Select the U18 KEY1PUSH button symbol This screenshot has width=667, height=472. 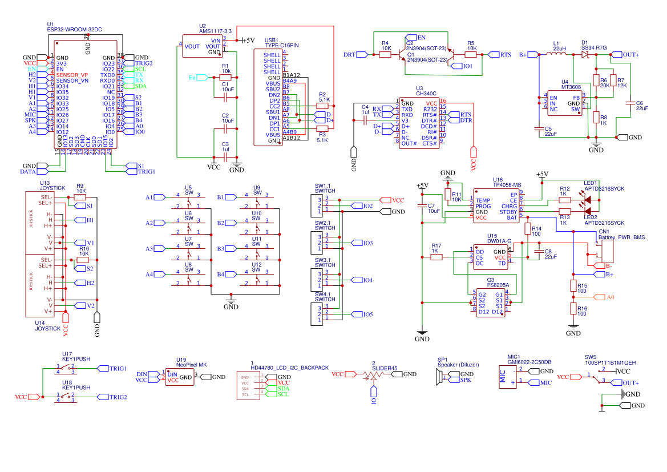(x=66, y=397)
